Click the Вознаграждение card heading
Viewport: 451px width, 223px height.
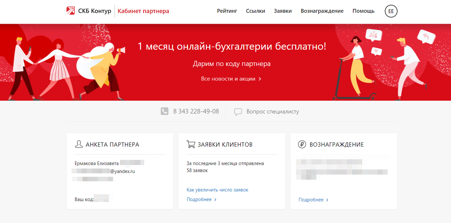(x=337, y=144)
